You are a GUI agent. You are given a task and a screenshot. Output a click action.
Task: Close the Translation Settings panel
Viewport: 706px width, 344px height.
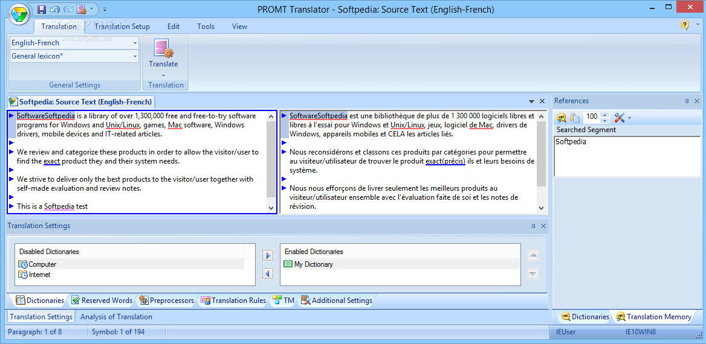click(x=543, y=226)
